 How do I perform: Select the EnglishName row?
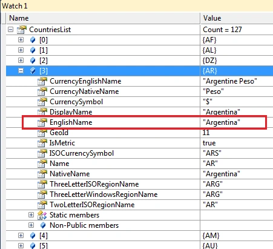[139, 122]
